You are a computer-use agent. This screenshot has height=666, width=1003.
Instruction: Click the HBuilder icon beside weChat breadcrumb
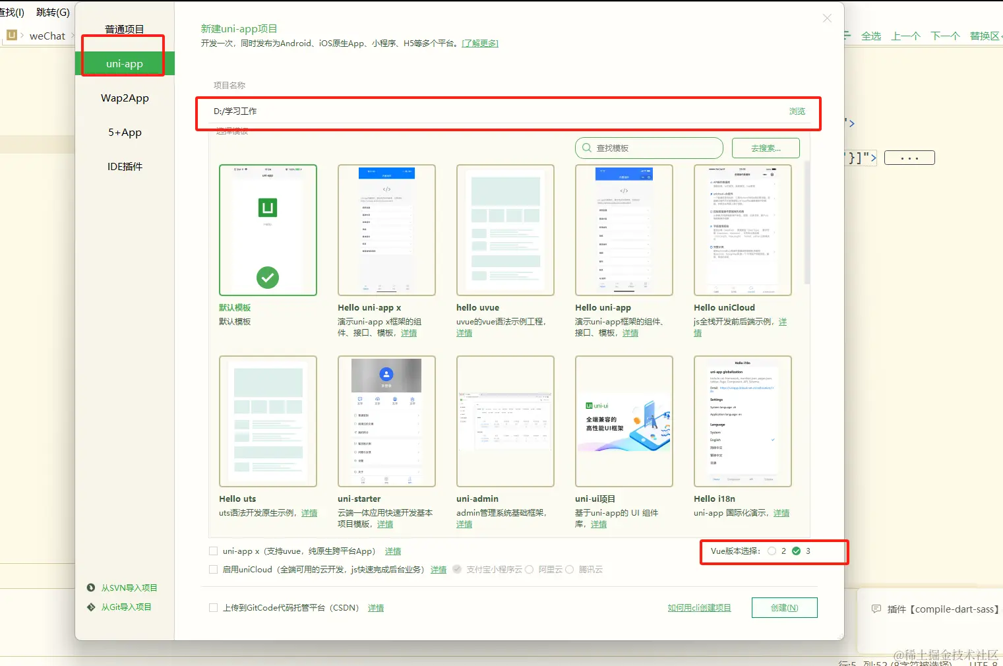tap(11, 36)
